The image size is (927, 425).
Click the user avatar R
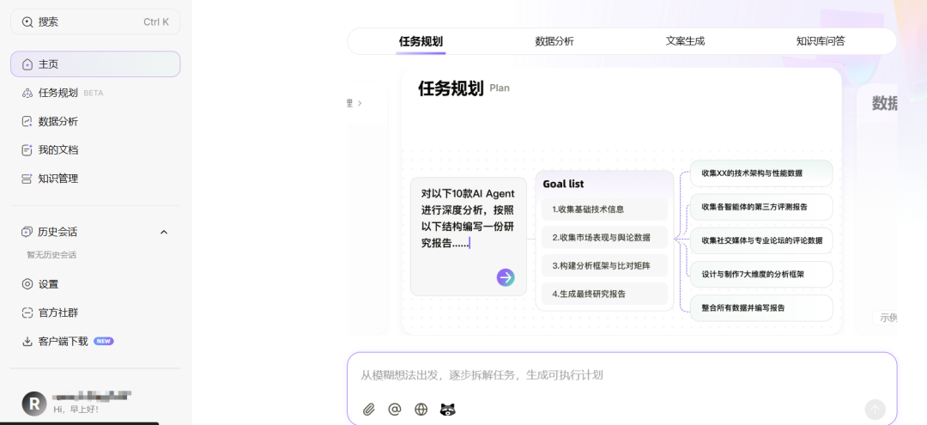pyautogui.click(x=34, y=404)
